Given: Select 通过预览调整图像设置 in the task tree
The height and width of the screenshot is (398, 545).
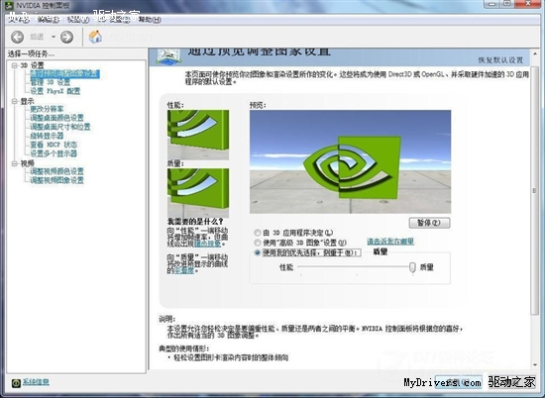Looking at the screenshot, I should click(x=64, y=73).
